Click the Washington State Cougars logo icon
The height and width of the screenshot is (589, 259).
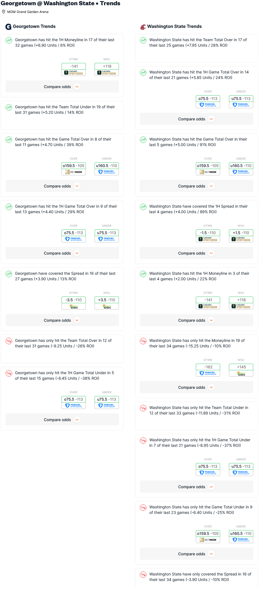click(x=143, y=27)
